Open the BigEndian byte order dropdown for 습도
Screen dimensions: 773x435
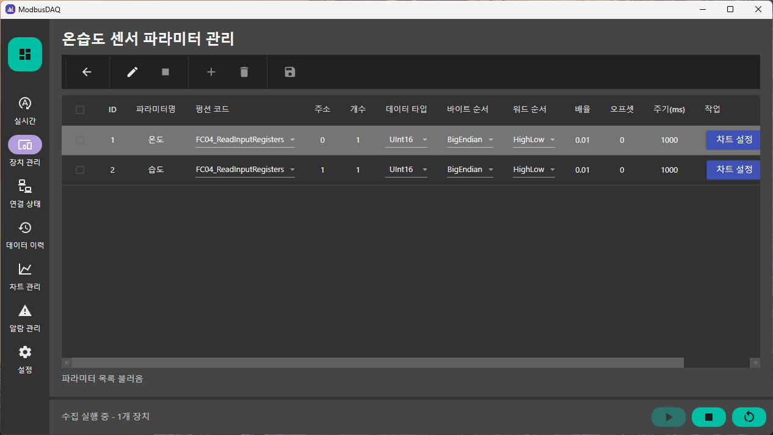point(470,170)
